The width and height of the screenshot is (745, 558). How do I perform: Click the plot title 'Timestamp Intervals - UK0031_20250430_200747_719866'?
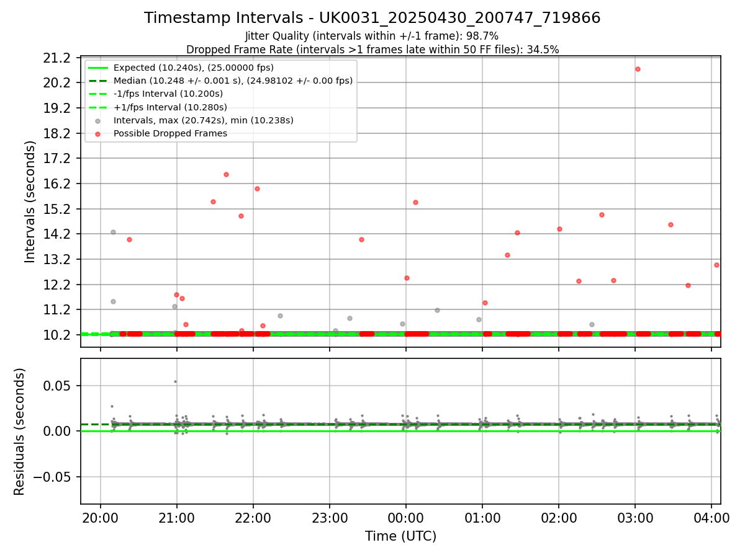coord(372,18)
